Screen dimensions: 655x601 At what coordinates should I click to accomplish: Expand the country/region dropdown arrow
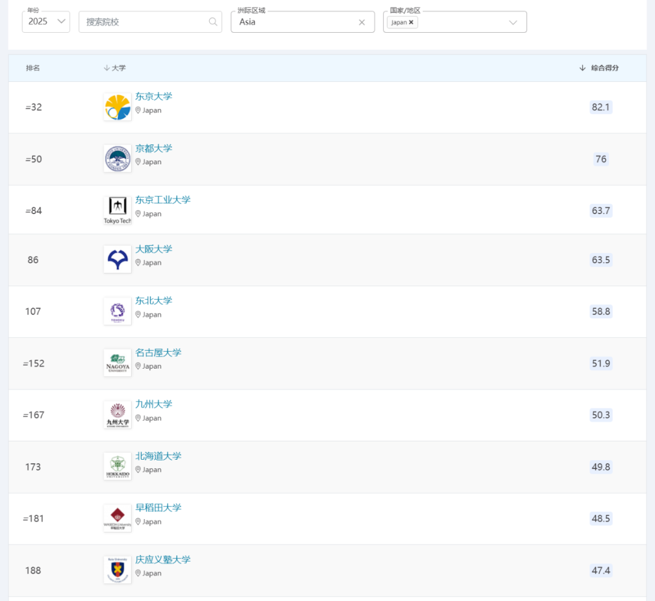point(513,22)
